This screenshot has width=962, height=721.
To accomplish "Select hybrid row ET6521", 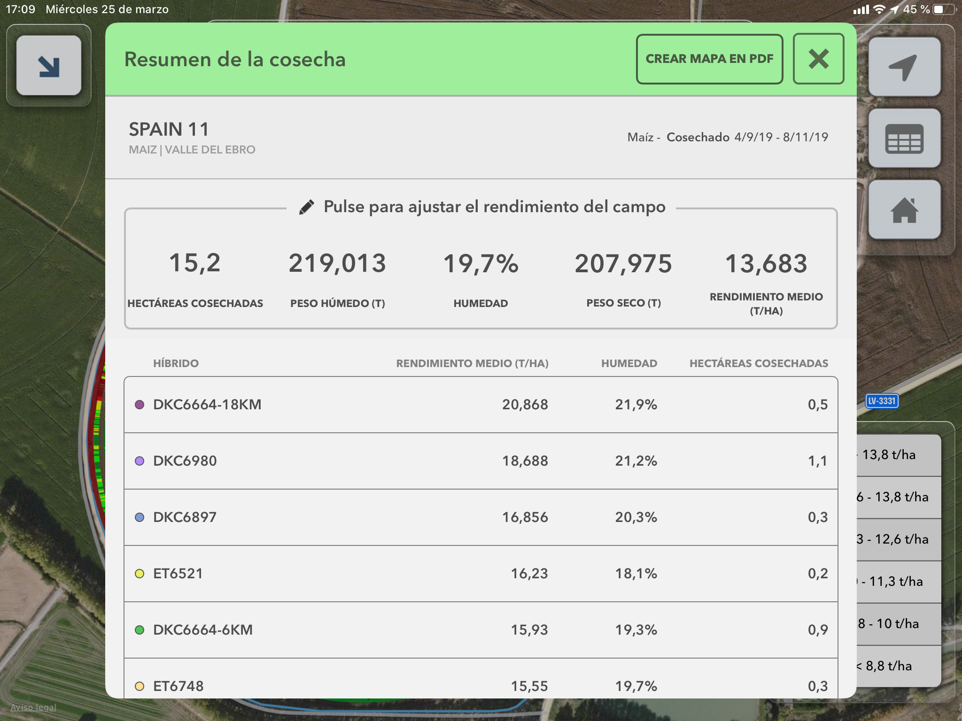I will [481, 574].
